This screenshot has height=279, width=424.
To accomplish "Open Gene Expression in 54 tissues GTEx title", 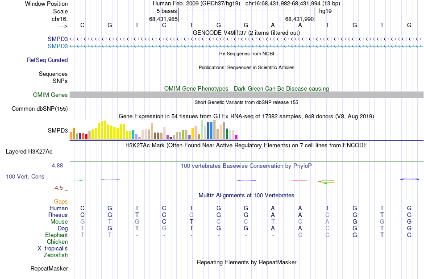I will tap(246, 116).
